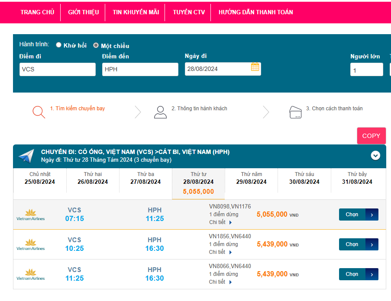
Task: Click Vietnam Airlines logo for 10:25 flight
Action: click(x=30, y=244)
